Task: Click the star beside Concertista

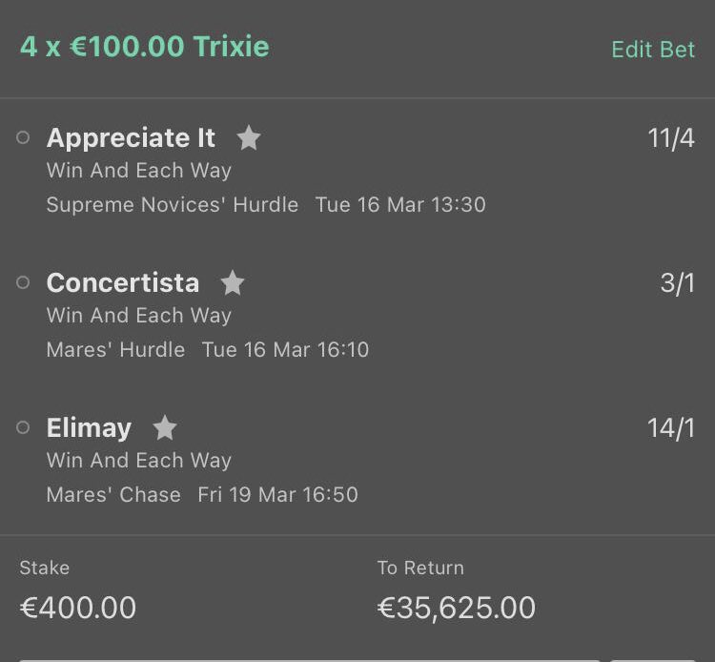Action: tap(233, 283)
